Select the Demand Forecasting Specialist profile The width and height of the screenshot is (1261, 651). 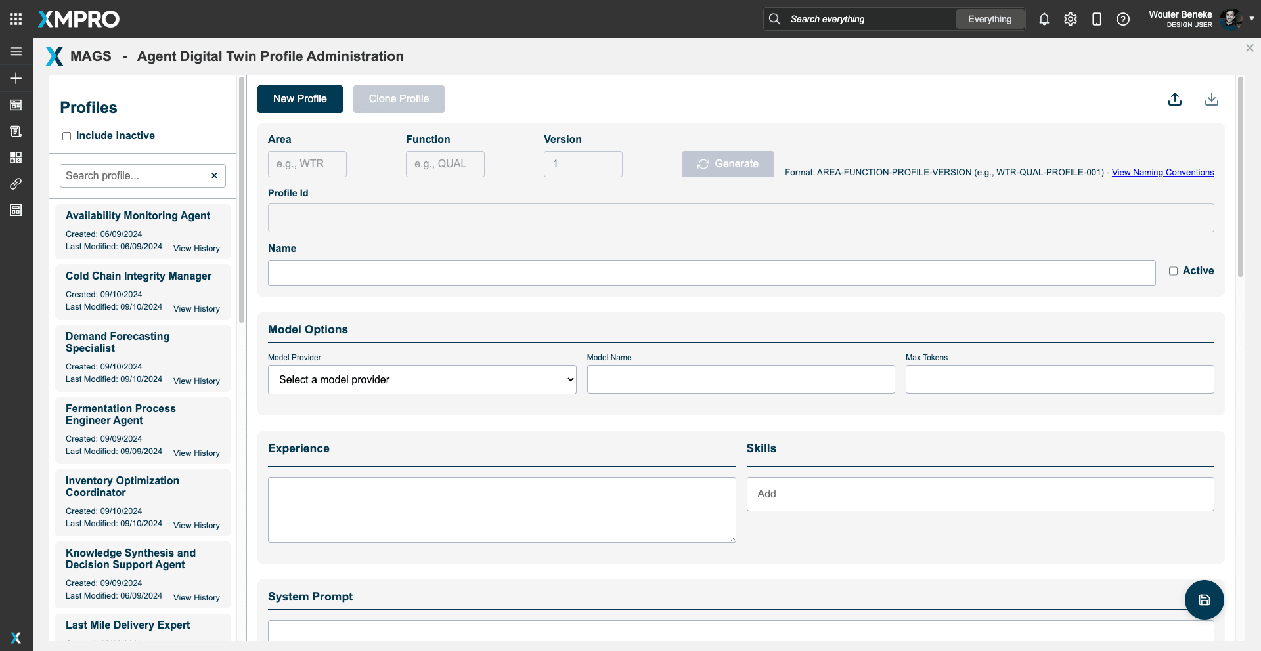point(118,342)
